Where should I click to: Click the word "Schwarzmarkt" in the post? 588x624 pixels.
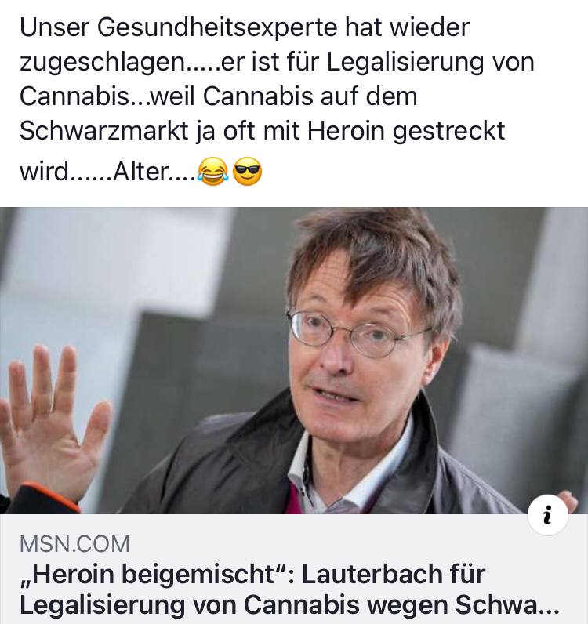click(x=103, y=131)
